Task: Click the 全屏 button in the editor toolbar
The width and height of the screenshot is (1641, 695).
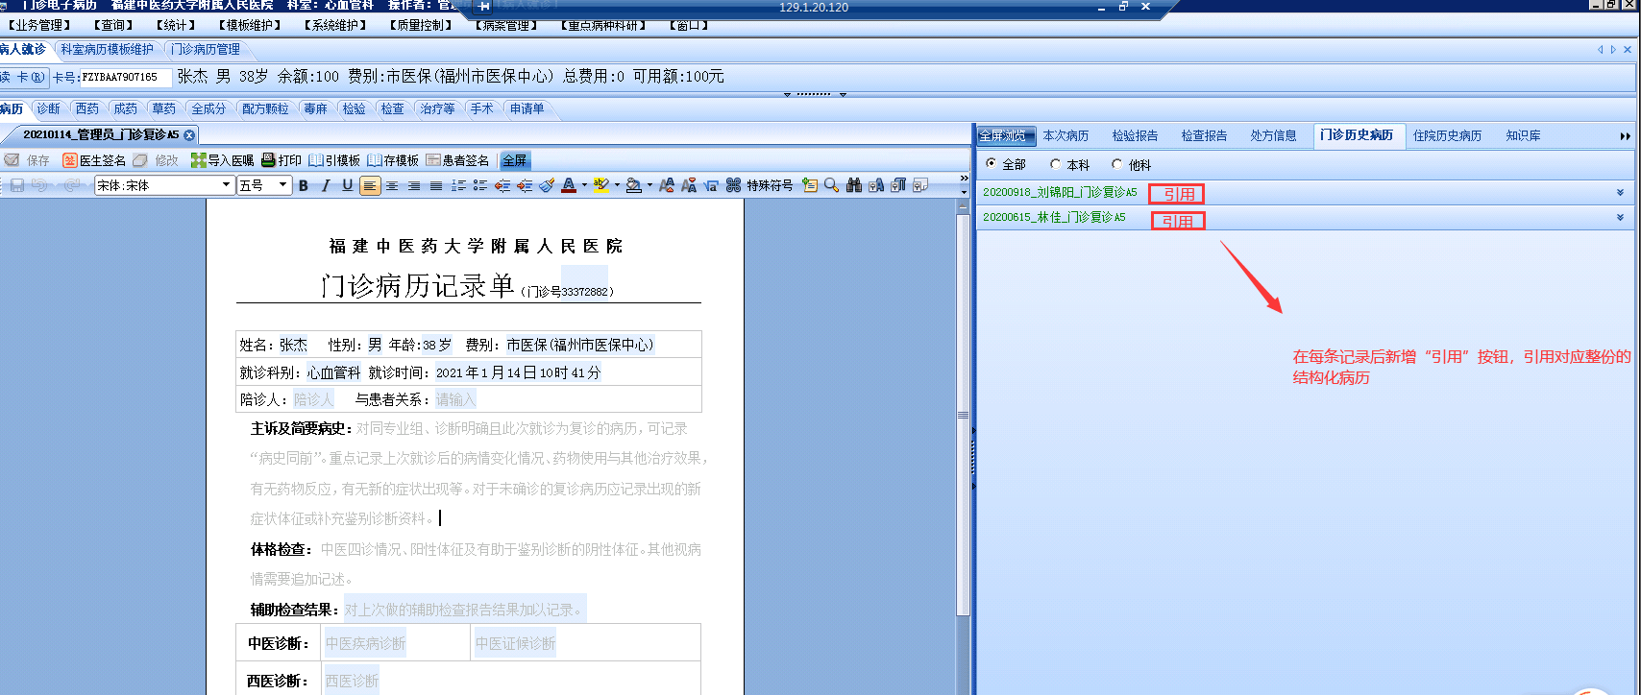Action: (x=515, y=160)
